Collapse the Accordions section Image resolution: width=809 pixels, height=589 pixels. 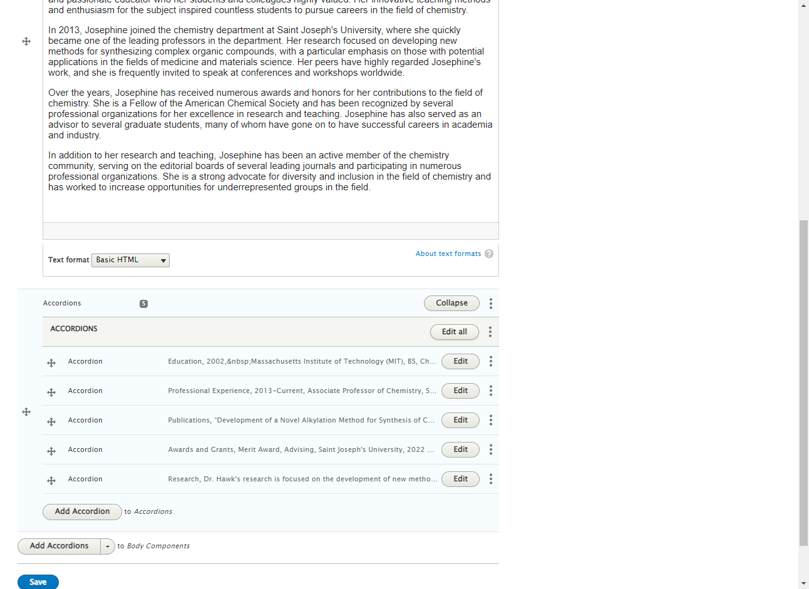click(451, 303)
